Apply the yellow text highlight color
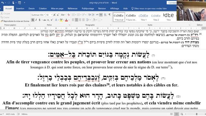This screenshot has height=116, width=206. click(x=61, y=20)
